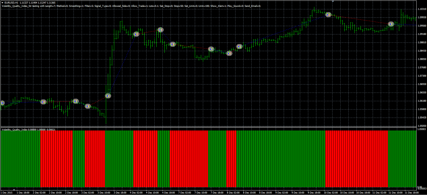Image resolution: width=427 pixels, height=195 pixels.
Task: Click indicator scale value 1.05003
Action: (422, 129)
